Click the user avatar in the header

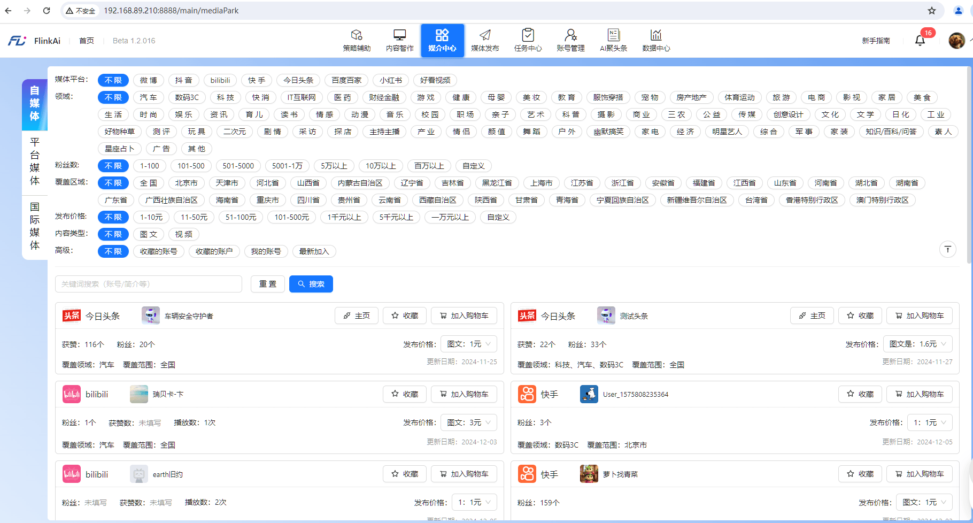point(956,41)
